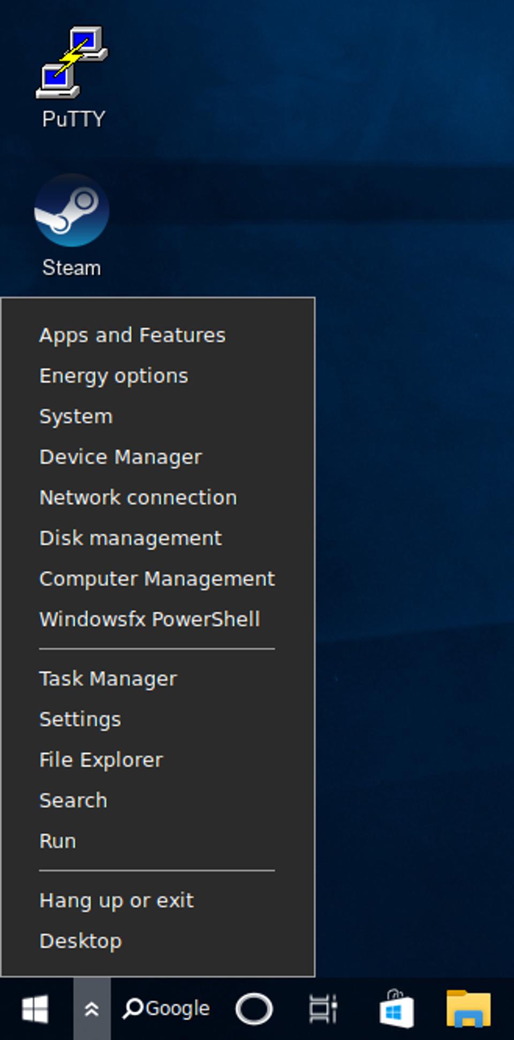Image resolution: width=514 pixels, height=1040 pixels.
Task: Click Hang up or exit
Action: pyautogui.click(x=116, y=900)
